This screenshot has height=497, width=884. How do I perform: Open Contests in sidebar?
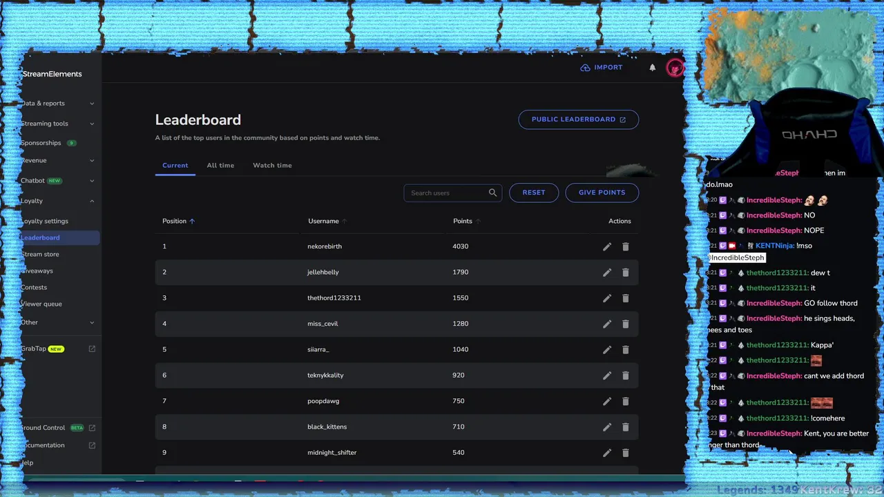coord(34,287)
